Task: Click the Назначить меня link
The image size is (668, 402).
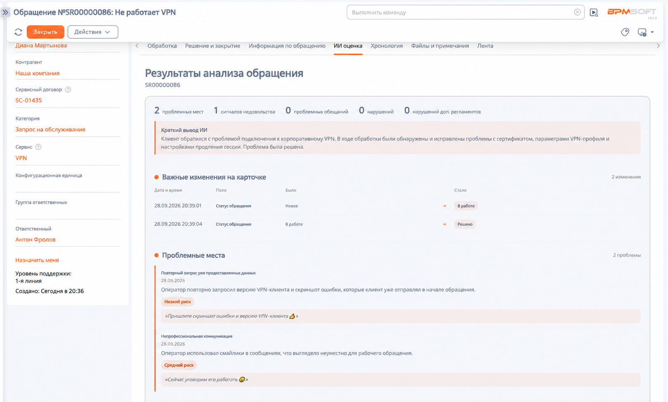Action: click(x=37, y=260)
